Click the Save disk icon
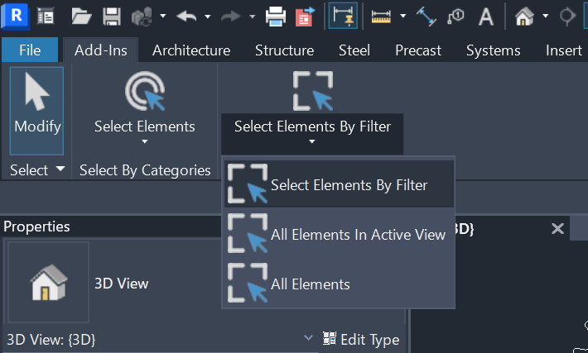588x353 pixels. tap(112, 16)
